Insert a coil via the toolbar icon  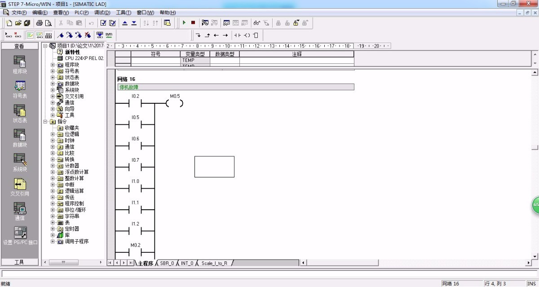click(247, 35)
